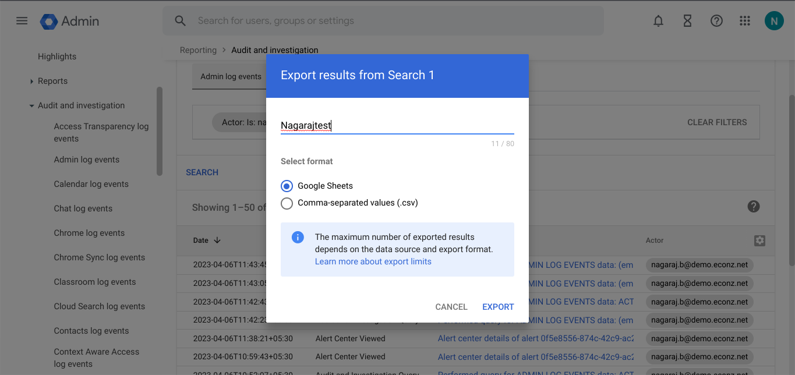Viewport: 795px width, 375px height.
Task: Click the sidebar scrollbar
Action: click(x=160, y=131)
